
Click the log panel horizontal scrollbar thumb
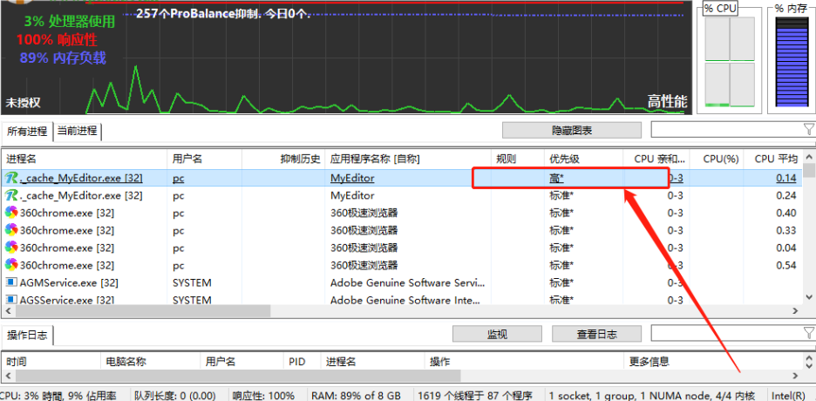pos(238,375)
